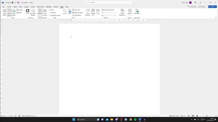Collapse the ribbon chevron
The image size is (218, 122).
[216, 17]
